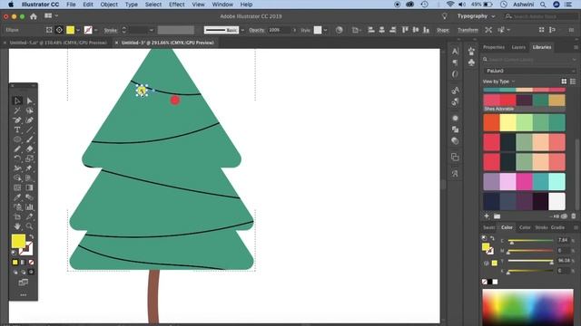Set toolbox paint mode to Gradient

click(x=23, y=262)
